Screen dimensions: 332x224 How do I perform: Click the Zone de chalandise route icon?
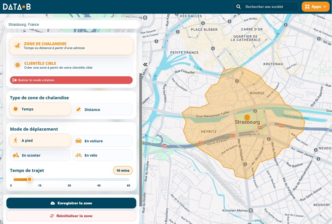[17, 46]
